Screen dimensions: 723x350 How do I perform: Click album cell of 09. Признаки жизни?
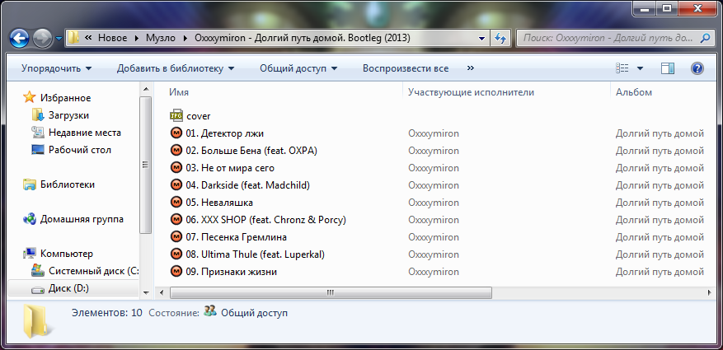point(660,272)
